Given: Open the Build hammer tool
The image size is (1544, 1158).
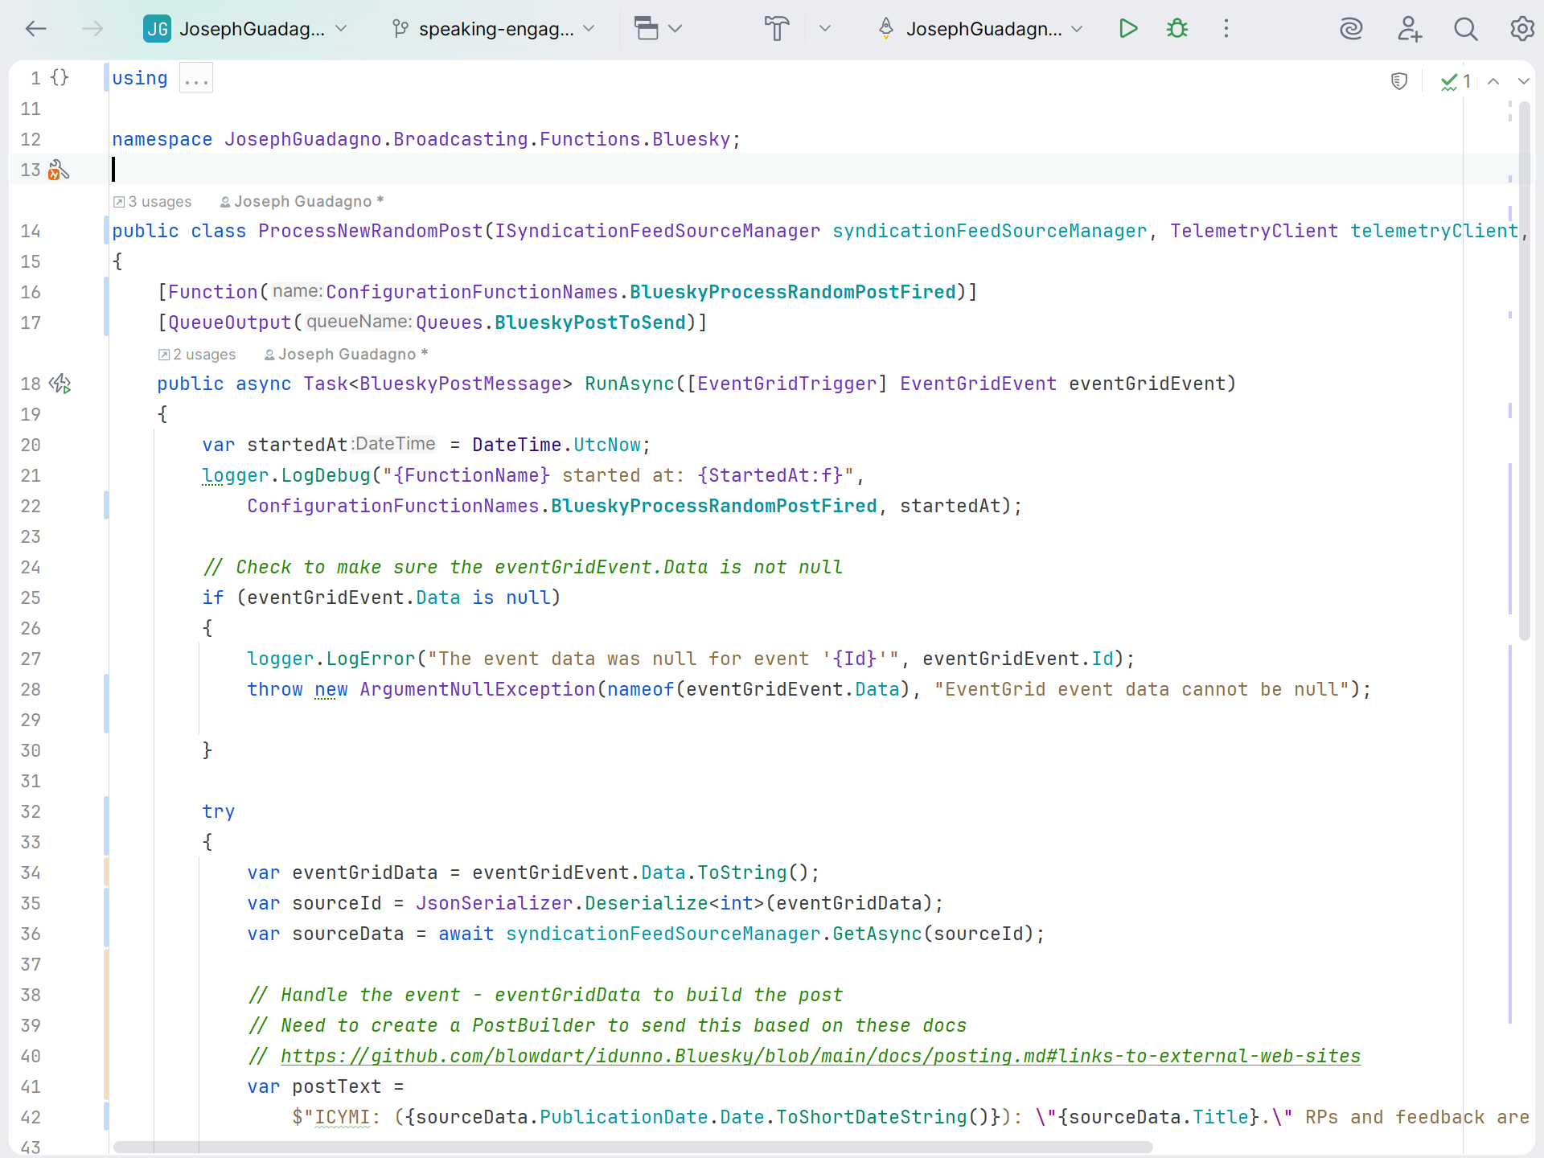Looking at the screenshot, I should pos(776,29).
